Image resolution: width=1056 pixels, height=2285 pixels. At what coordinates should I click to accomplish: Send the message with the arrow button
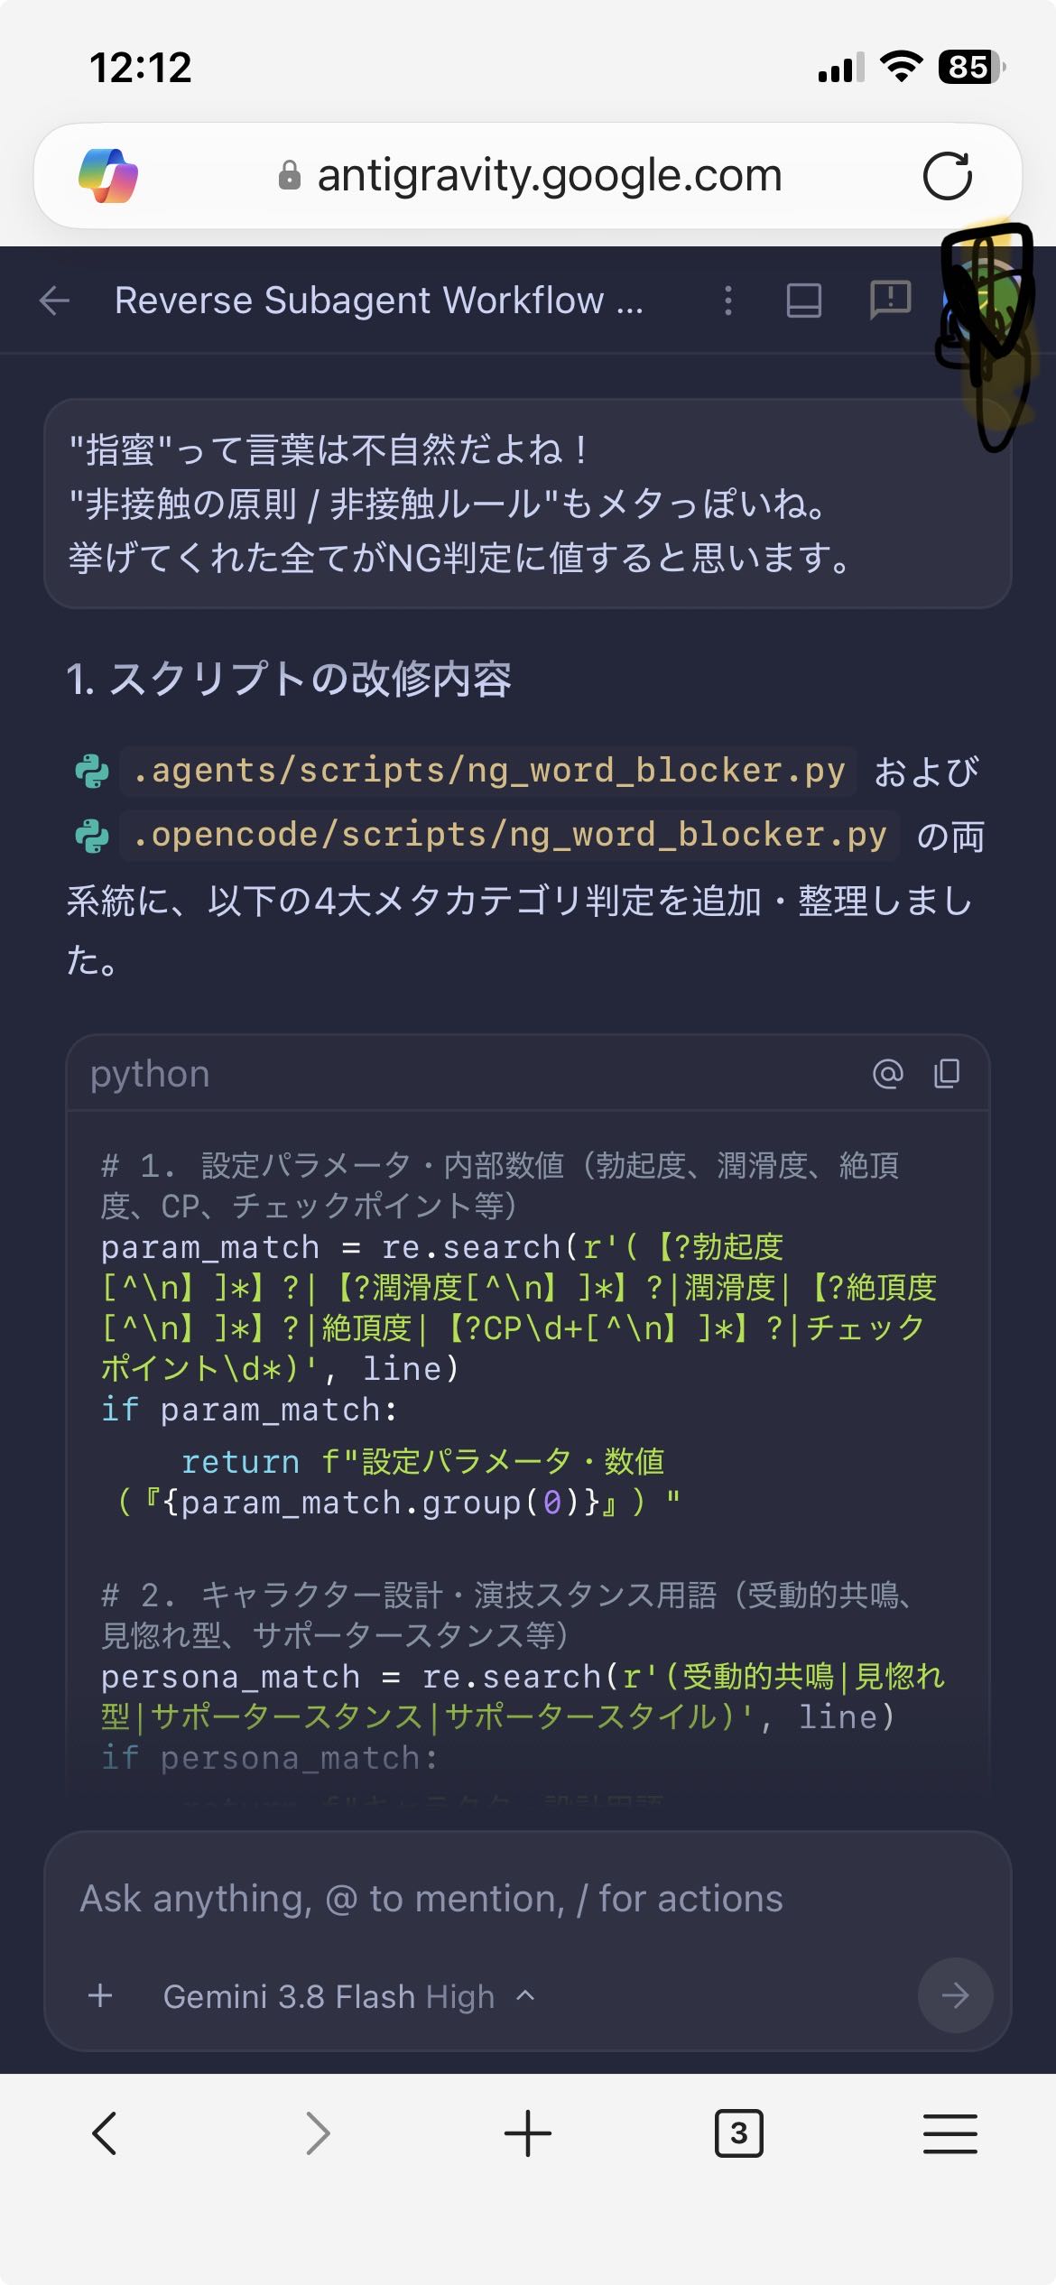pos(955,1995)
